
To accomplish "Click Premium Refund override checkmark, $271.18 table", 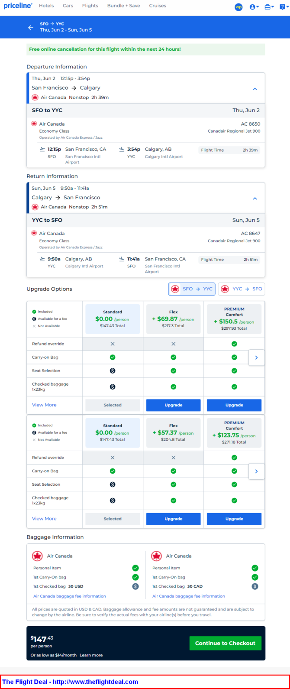I will [234, 458].
